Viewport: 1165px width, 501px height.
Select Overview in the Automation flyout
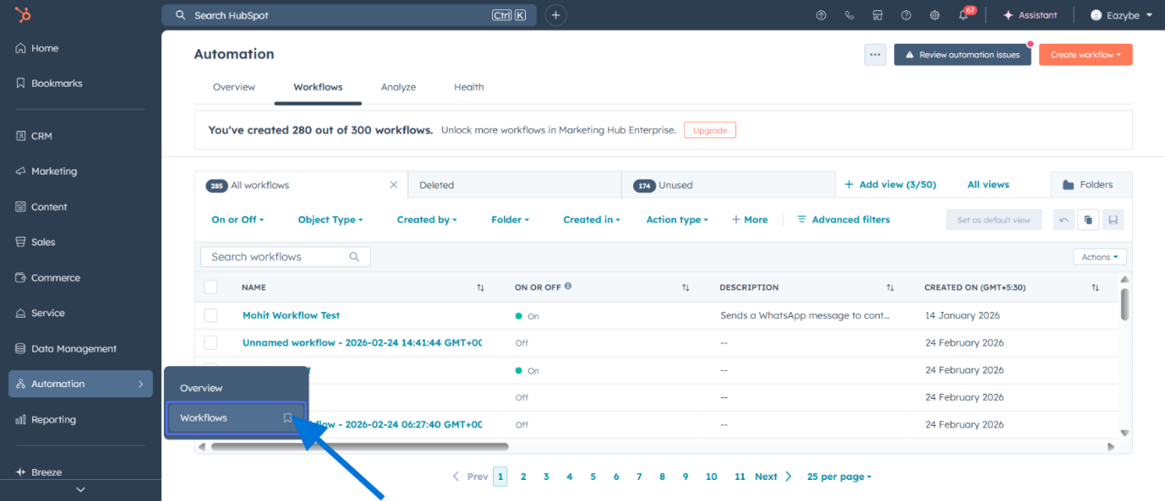point(236,388)
